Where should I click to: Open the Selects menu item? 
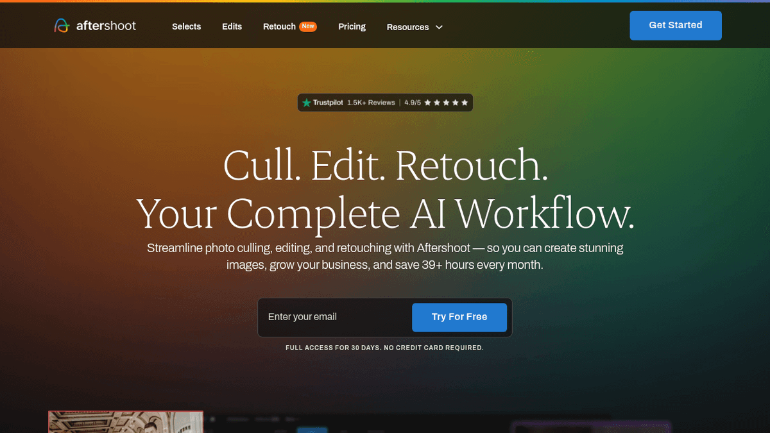click(186, 26)
